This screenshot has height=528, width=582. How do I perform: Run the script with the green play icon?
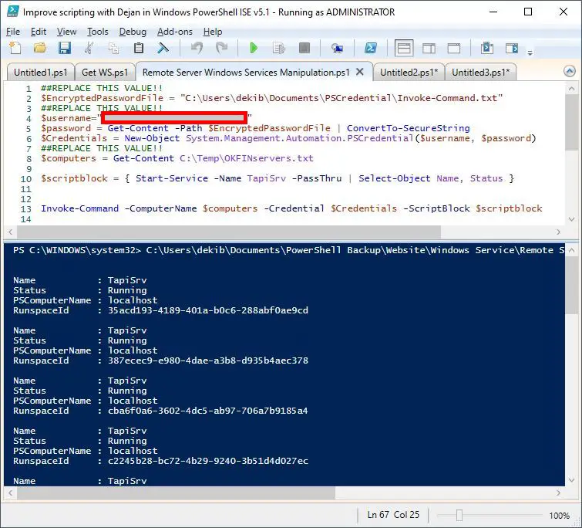click(254, 49)
